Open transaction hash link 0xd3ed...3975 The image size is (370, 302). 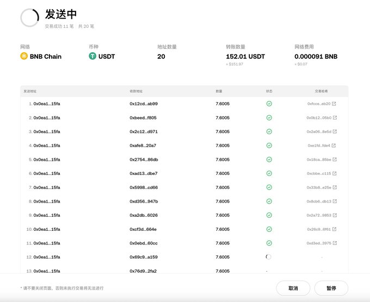point(319,243)
